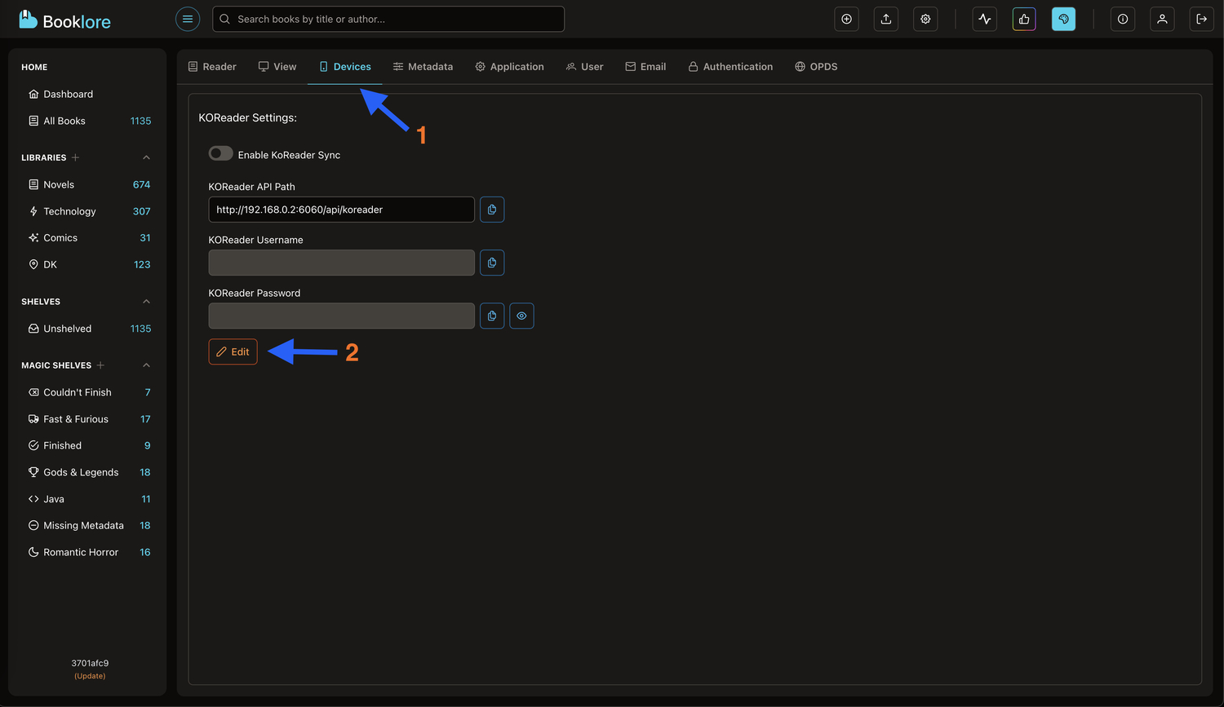Switch to the Metadata tab
The width and height of the screenshot is (1224, 707).
tap(423, 66)
